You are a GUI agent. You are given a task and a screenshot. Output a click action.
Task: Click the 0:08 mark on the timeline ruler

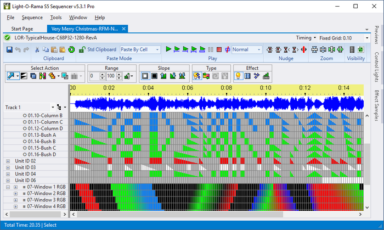[227, 88]
